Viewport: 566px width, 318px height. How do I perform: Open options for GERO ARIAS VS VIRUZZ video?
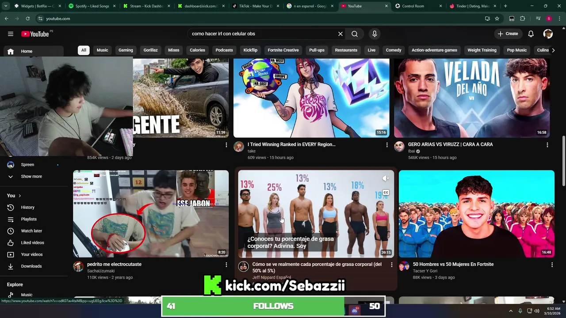547,145
